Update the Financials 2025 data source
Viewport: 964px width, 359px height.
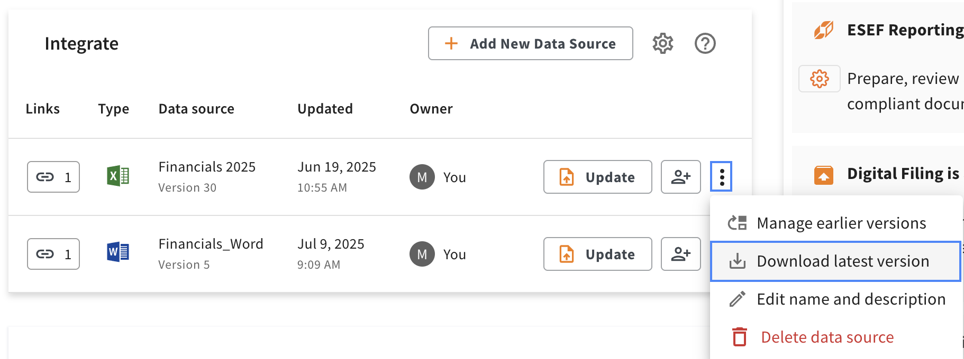[598, 177]
